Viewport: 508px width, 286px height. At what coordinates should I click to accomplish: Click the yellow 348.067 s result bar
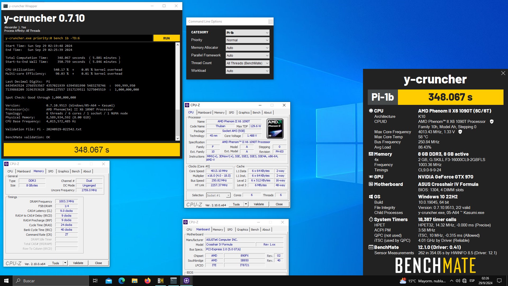92,150
